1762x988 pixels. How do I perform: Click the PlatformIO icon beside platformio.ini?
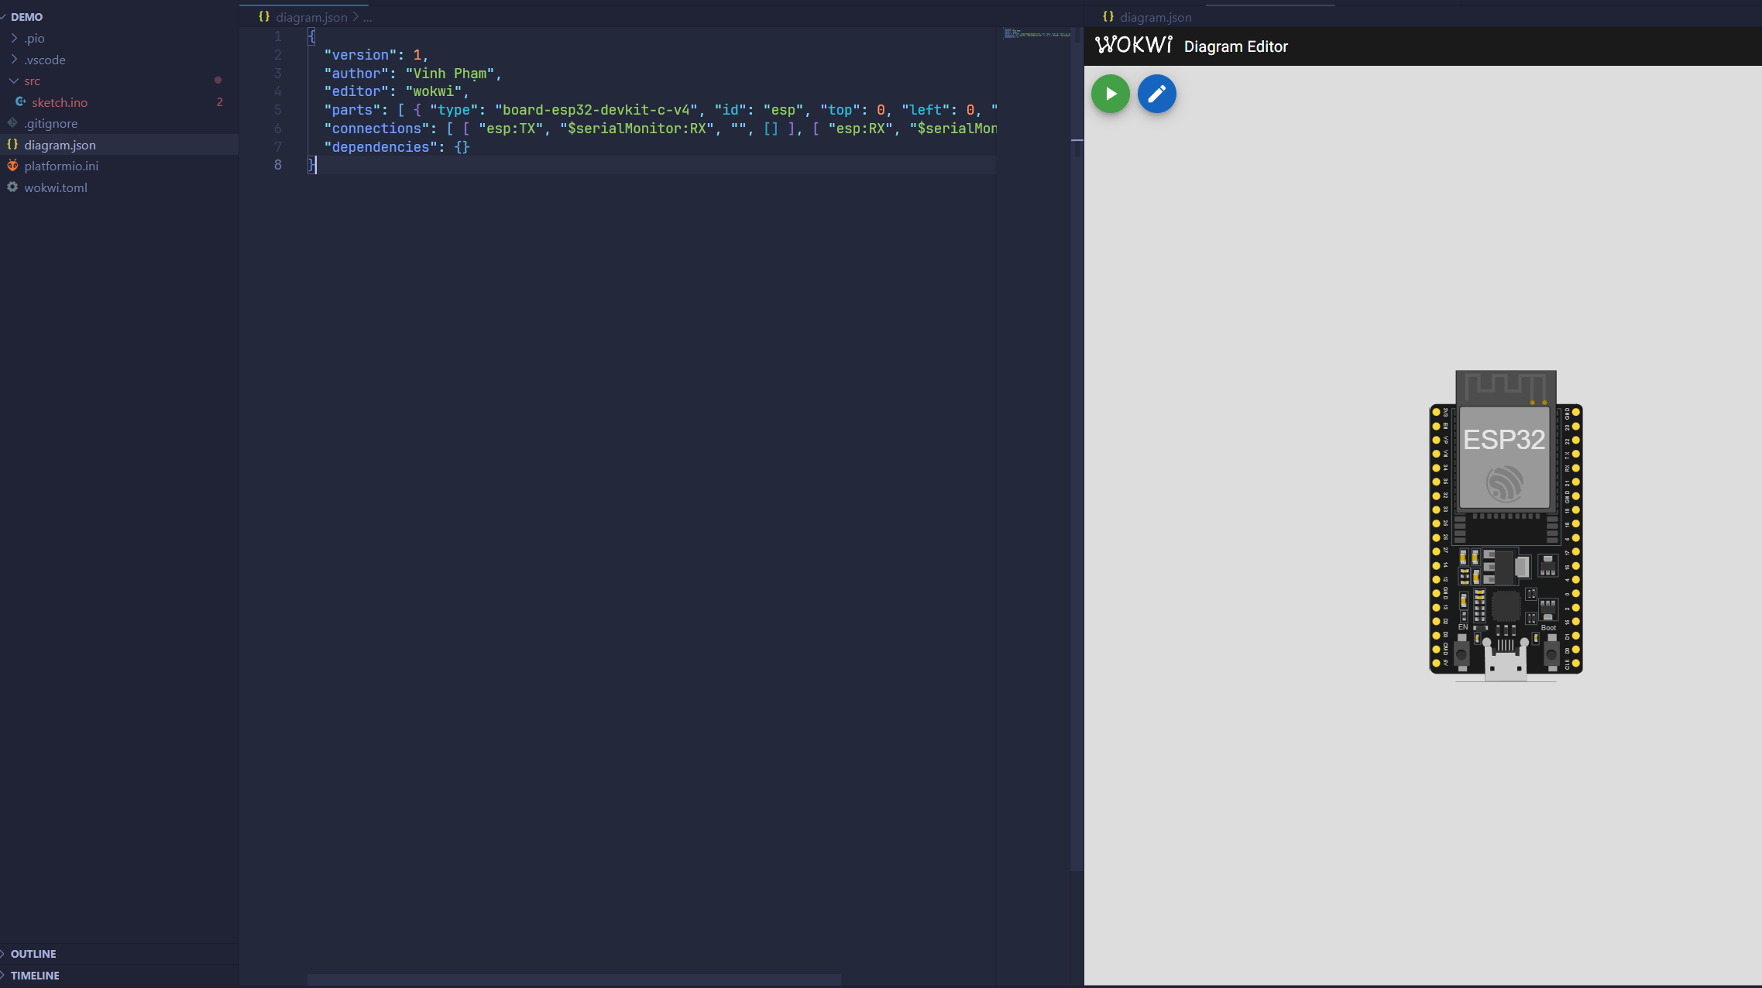(x=12, y=166)
